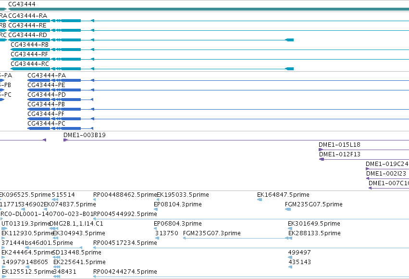Click the 515514 feature label

(x=63, y=195)
